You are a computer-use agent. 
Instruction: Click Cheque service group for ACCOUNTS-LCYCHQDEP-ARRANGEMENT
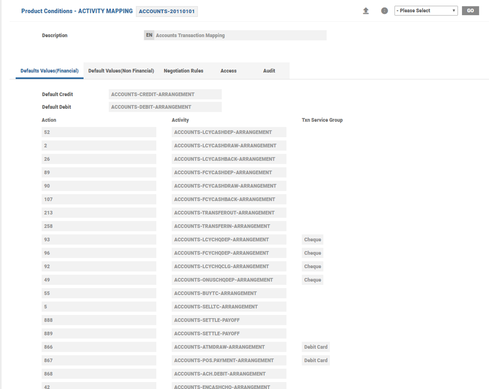312,240
